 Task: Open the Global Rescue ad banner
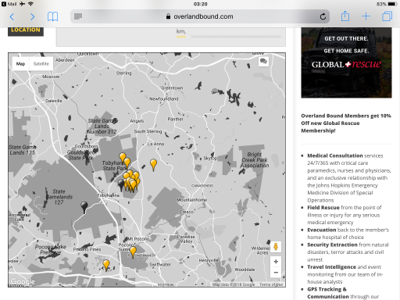point(346,62)
